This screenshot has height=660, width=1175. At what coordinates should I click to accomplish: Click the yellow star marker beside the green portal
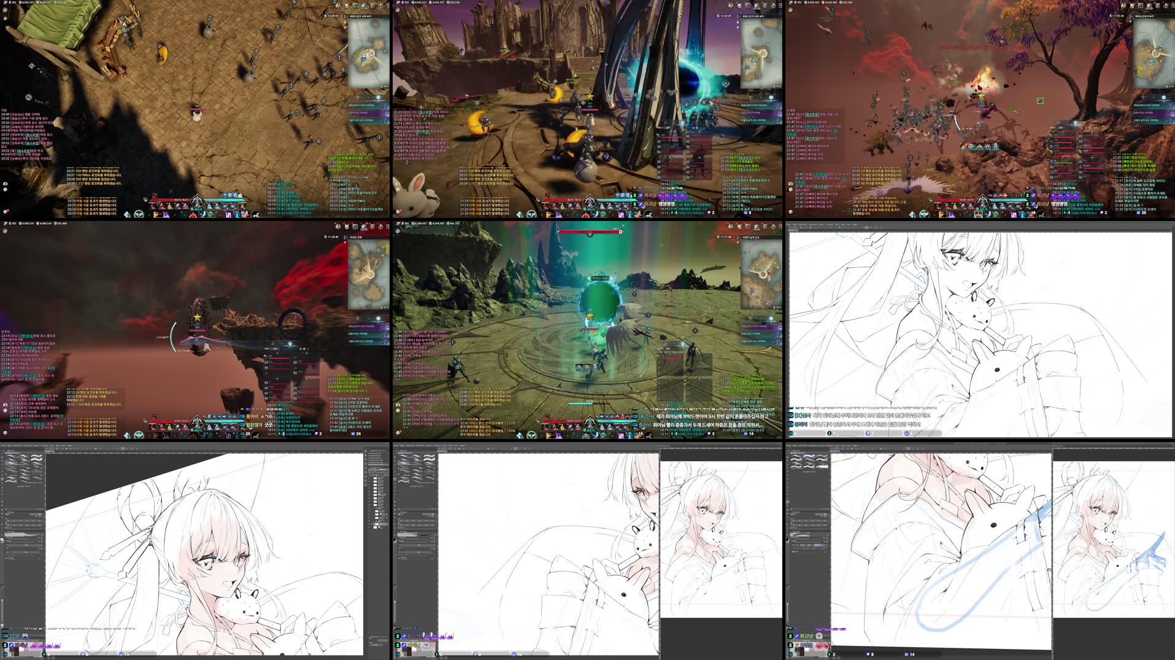(590, 316)
